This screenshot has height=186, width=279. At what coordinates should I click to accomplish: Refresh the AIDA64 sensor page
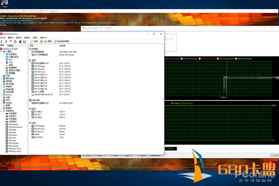click(15, 41)
